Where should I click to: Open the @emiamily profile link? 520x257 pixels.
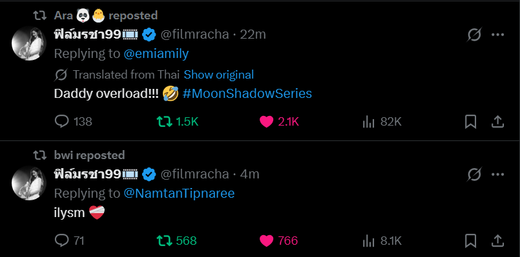[156, 53]
